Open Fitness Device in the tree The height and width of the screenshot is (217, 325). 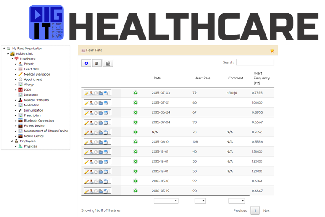pyautogui.click(x=34, y=126)
